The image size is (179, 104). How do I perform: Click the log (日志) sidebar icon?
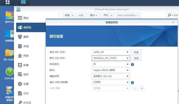point(20,93)
